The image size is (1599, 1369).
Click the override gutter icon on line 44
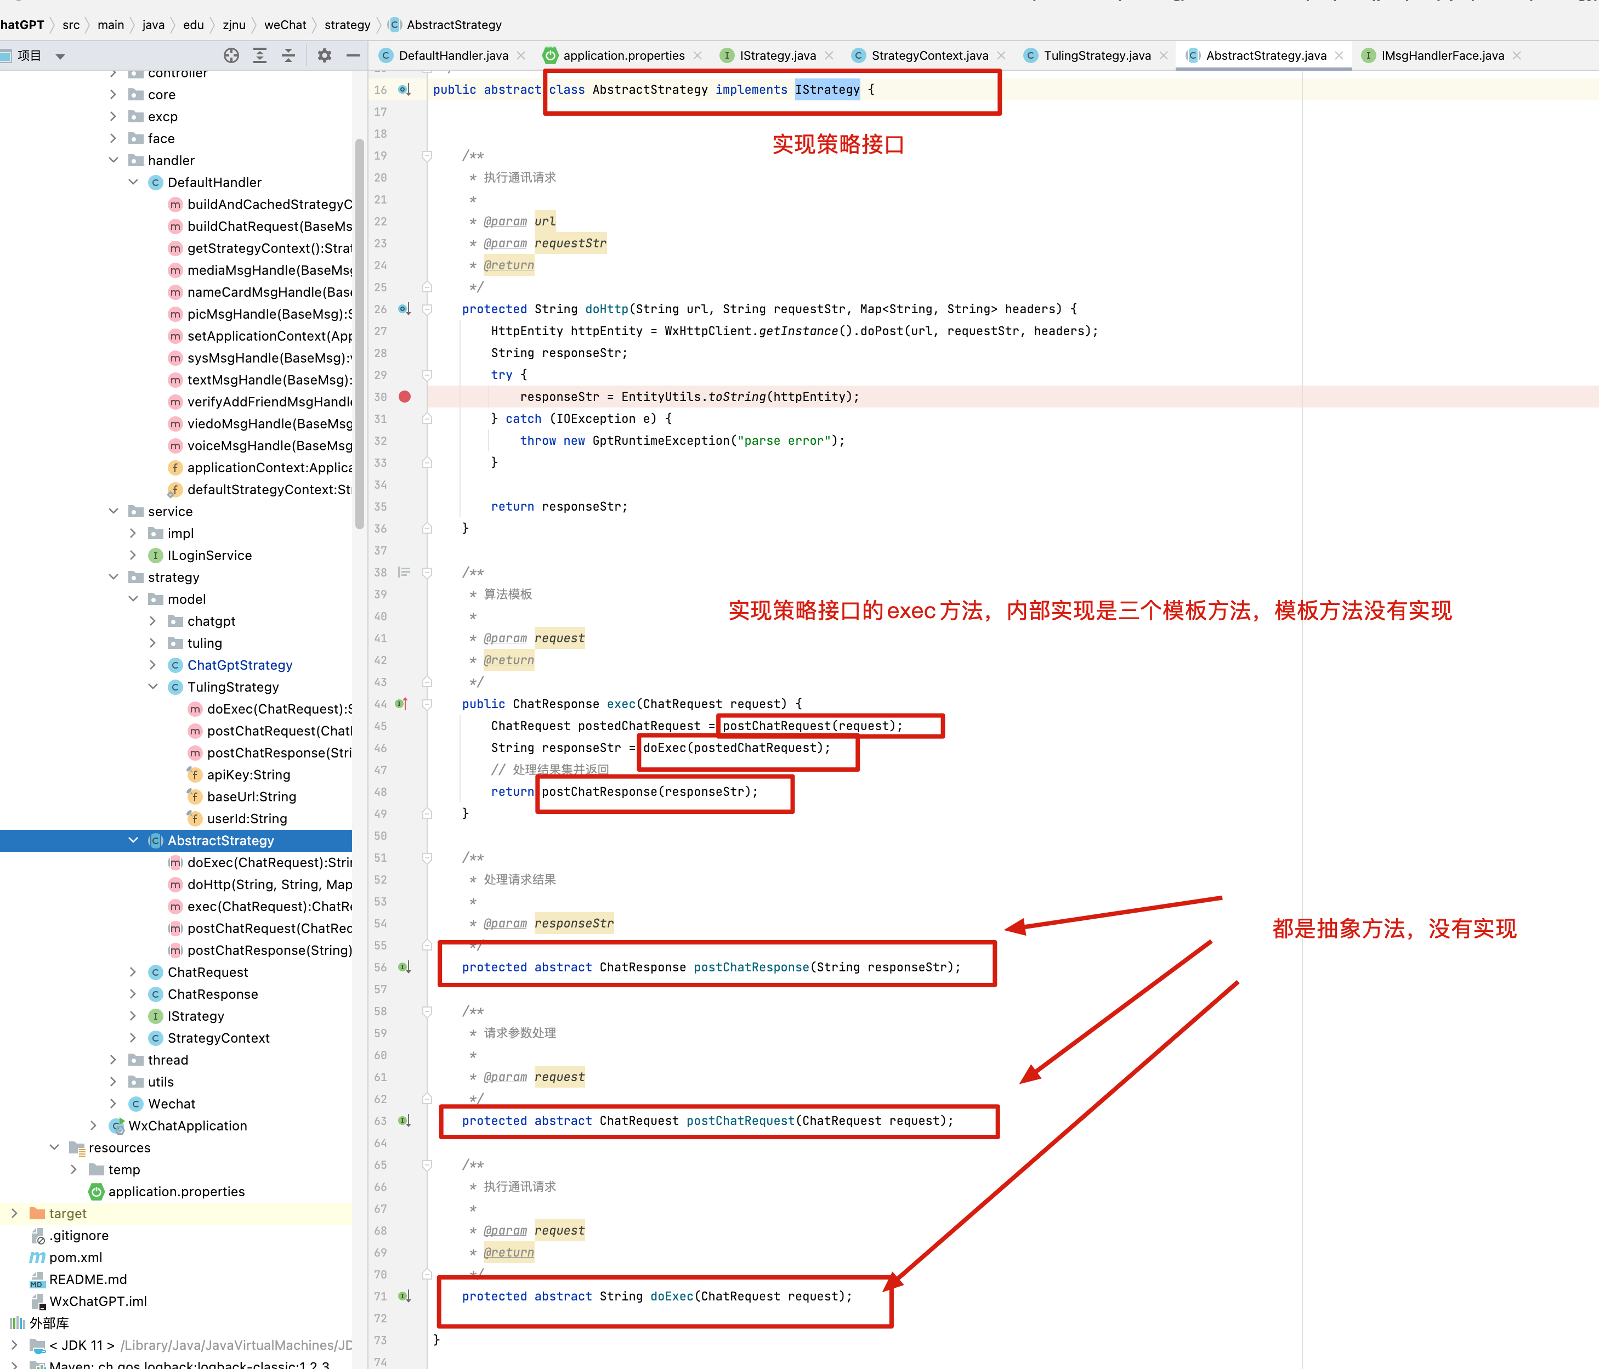pos(401,704)
